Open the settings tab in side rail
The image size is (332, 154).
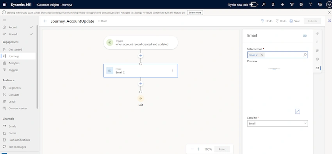[317, 59]
